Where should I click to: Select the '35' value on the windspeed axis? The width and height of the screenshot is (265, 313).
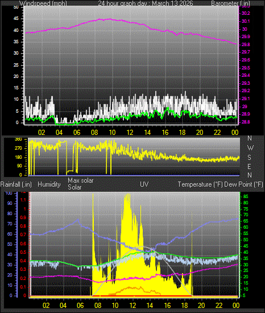point(16,42)
